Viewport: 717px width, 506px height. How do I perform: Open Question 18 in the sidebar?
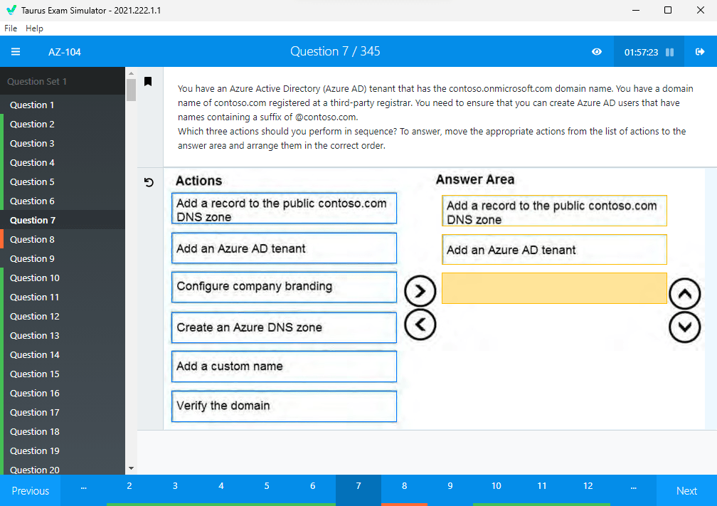pos(63,431)
